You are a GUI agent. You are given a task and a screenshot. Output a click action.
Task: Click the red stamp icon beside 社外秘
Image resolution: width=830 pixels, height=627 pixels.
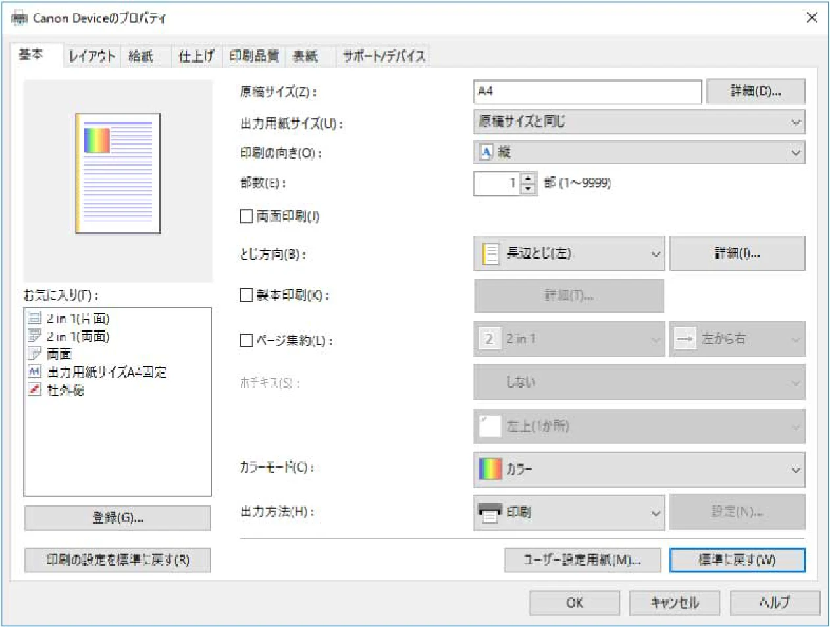[x=34, y=389]
